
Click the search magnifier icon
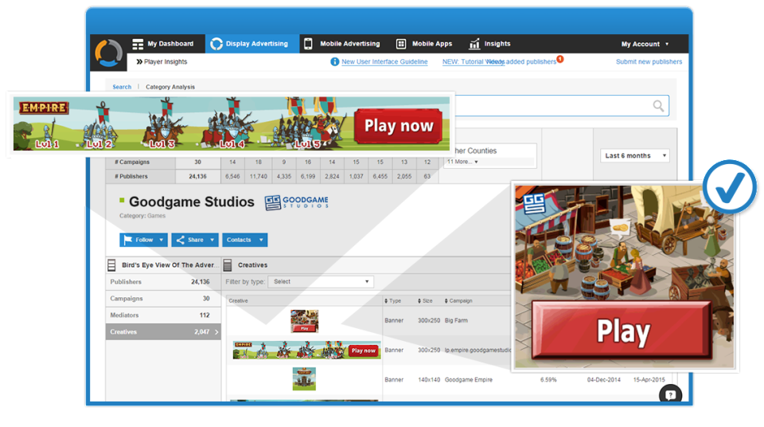coord(658,106)
